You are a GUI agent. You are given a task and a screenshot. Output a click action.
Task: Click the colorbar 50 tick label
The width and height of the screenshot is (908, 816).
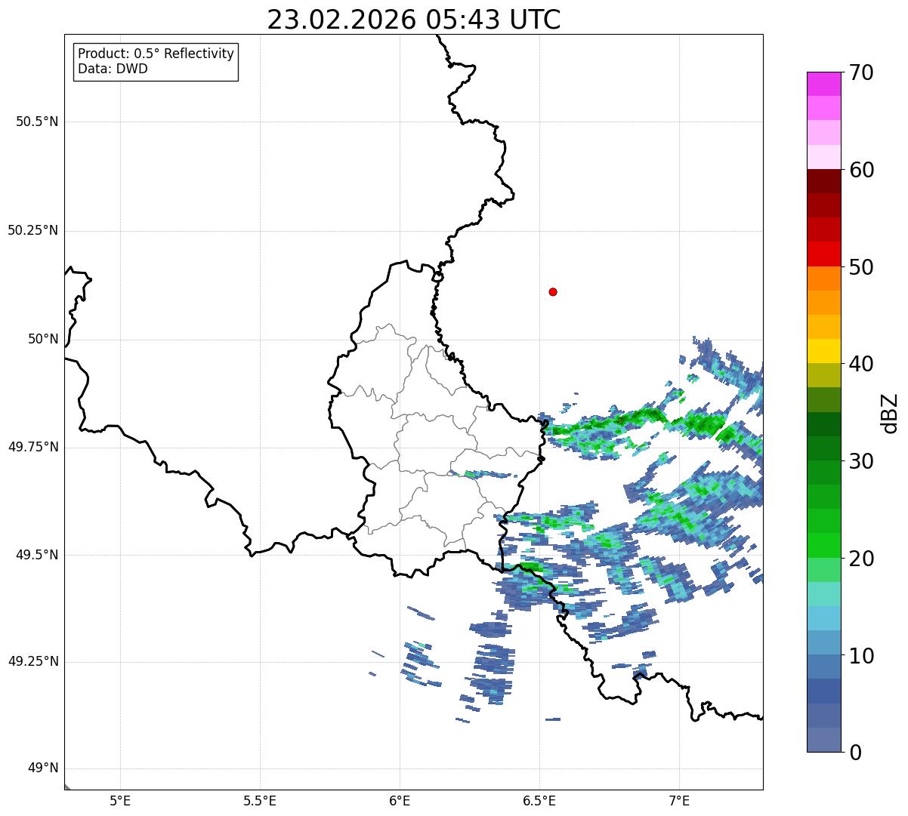(860, 267)
